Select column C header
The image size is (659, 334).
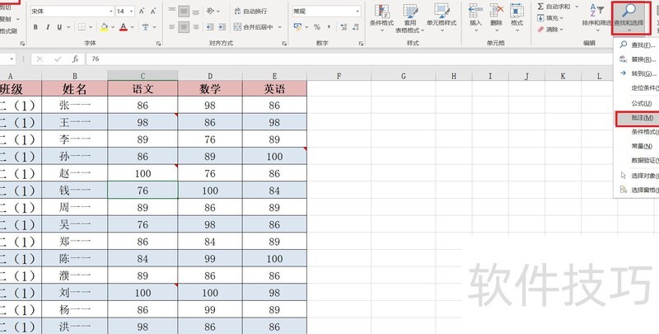coord(143,76)
